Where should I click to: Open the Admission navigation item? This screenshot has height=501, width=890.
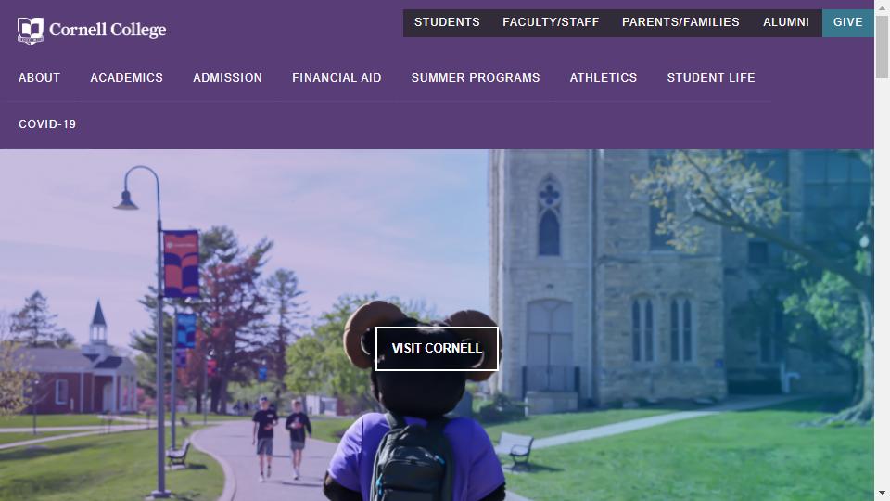pyautogui.click(x=228, y=78)
